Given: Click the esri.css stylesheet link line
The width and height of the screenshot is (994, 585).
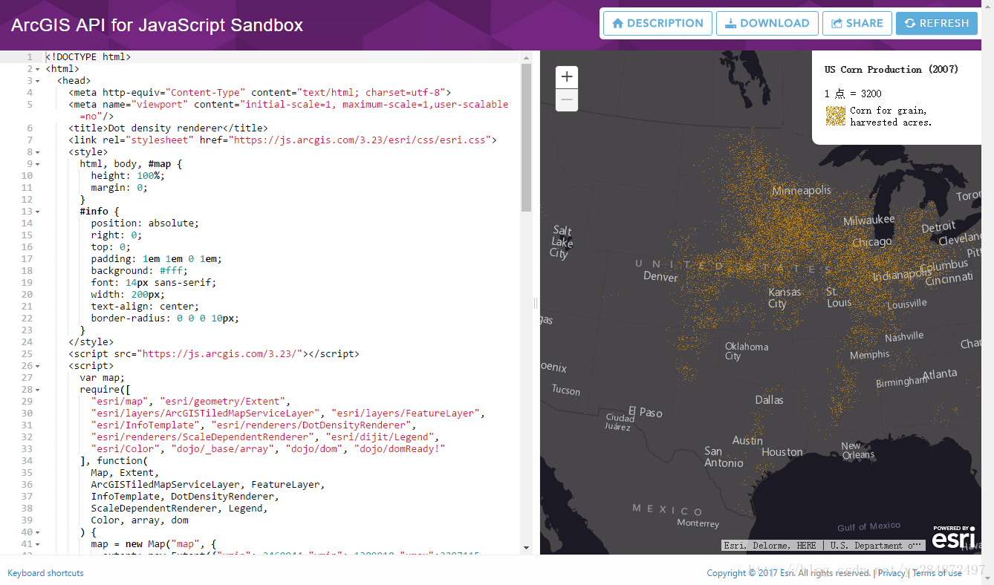Looking at the screenshot, I should [x=282, y=140].
